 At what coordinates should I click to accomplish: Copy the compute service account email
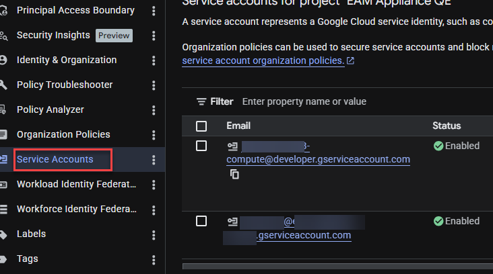(x=234, y=174)
